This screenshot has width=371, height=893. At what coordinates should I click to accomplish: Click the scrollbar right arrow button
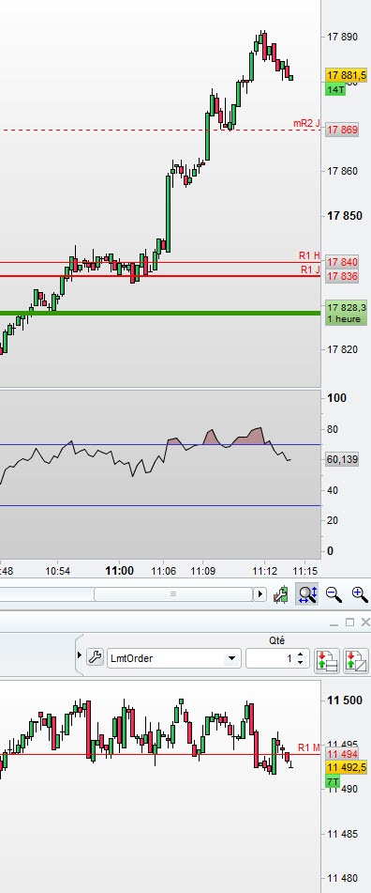[x=260, y=594]
